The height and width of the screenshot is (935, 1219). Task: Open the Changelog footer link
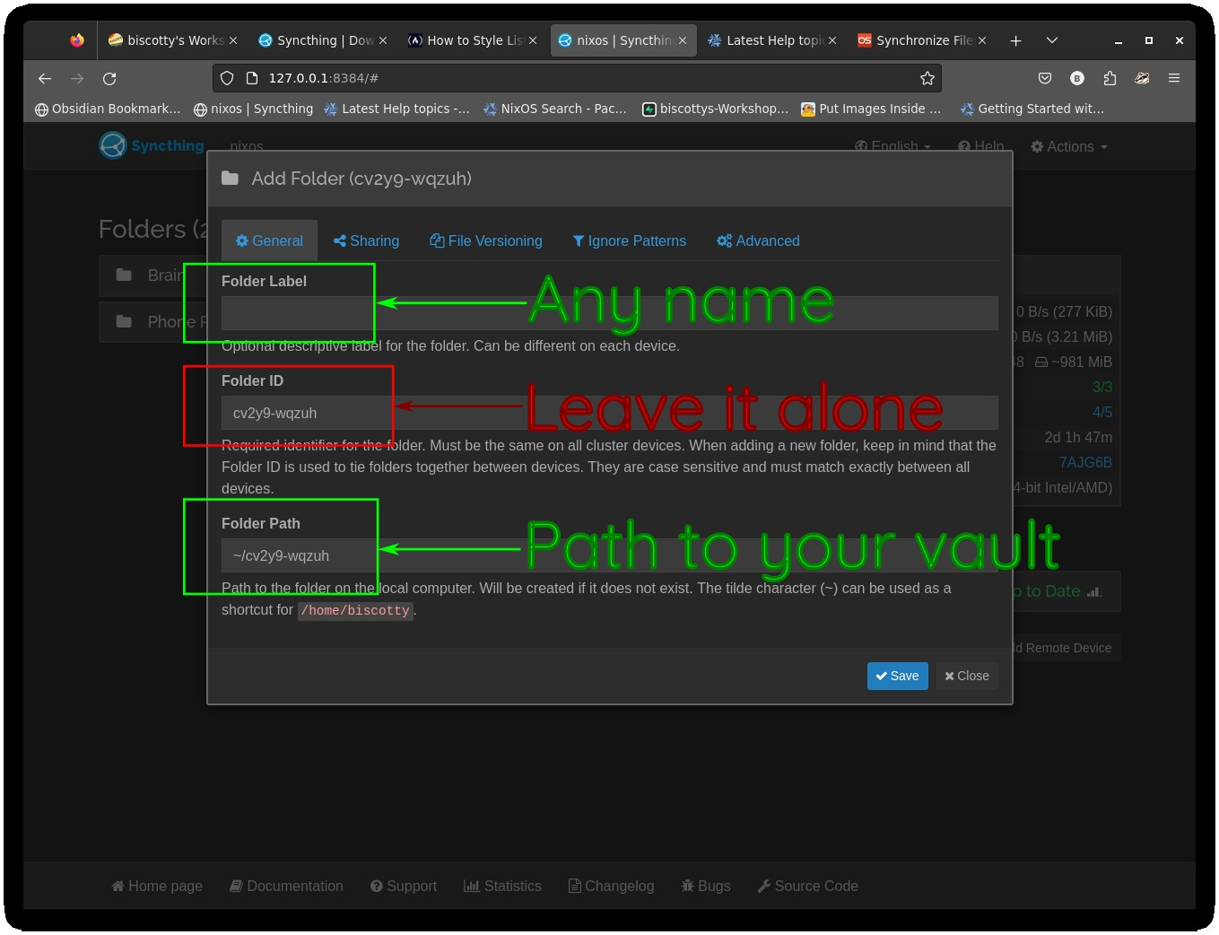pyautogui.click(x=612, y=886)
